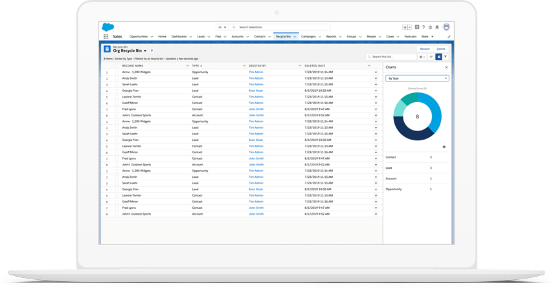Click the edit navigation pencil icon
The image size is (555, 289).
coord(449,37)
